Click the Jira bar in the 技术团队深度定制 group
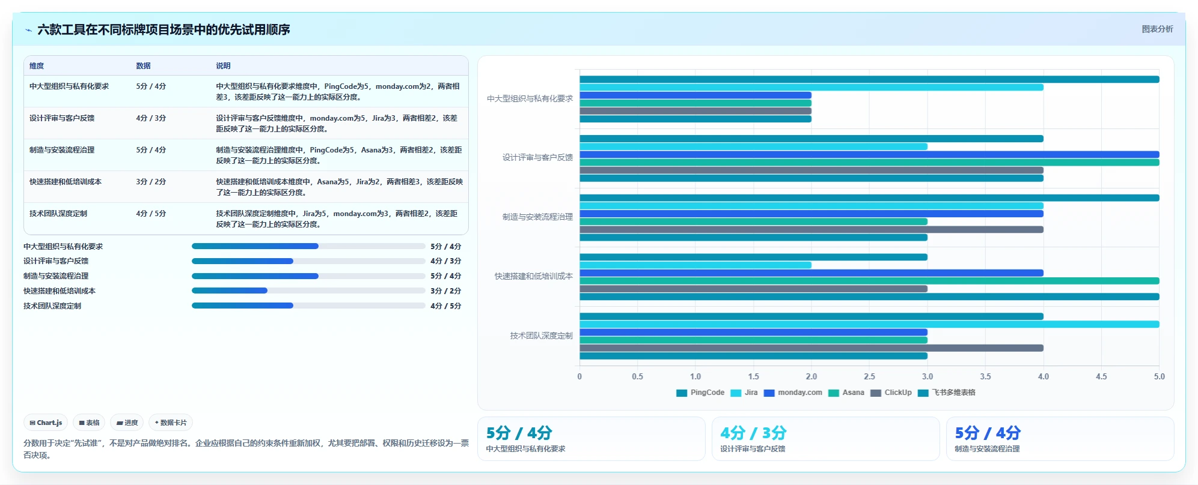The width and height of the screenshot is (1198, 485). click(x=869, y=324)
